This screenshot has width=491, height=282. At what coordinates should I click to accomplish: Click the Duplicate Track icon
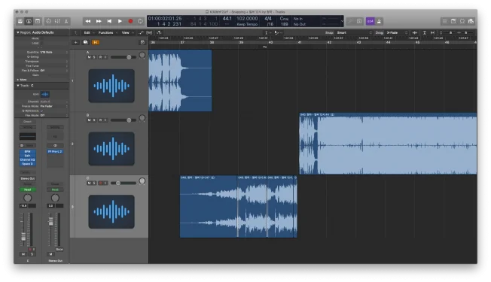86,42
